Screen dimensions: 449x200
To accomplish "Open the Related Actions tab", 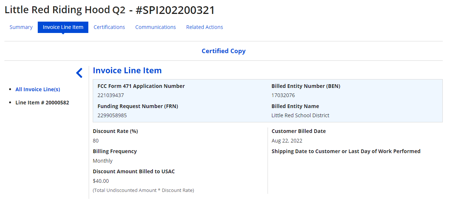I will (205, 27).
